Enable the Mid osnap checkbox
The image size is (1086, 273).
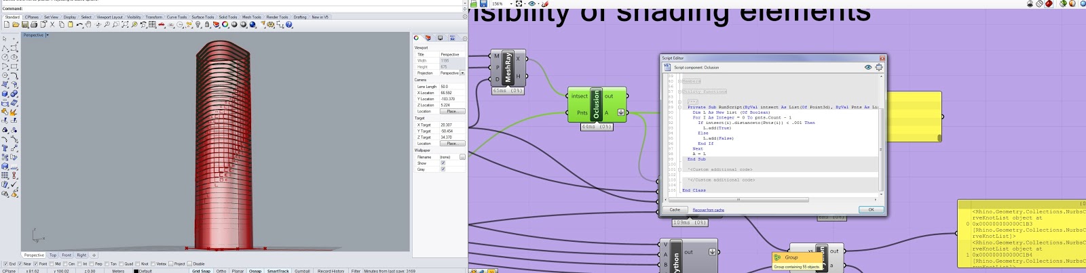52,264
